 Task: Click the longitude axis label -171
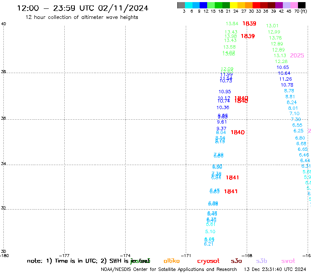coord(186,256)
